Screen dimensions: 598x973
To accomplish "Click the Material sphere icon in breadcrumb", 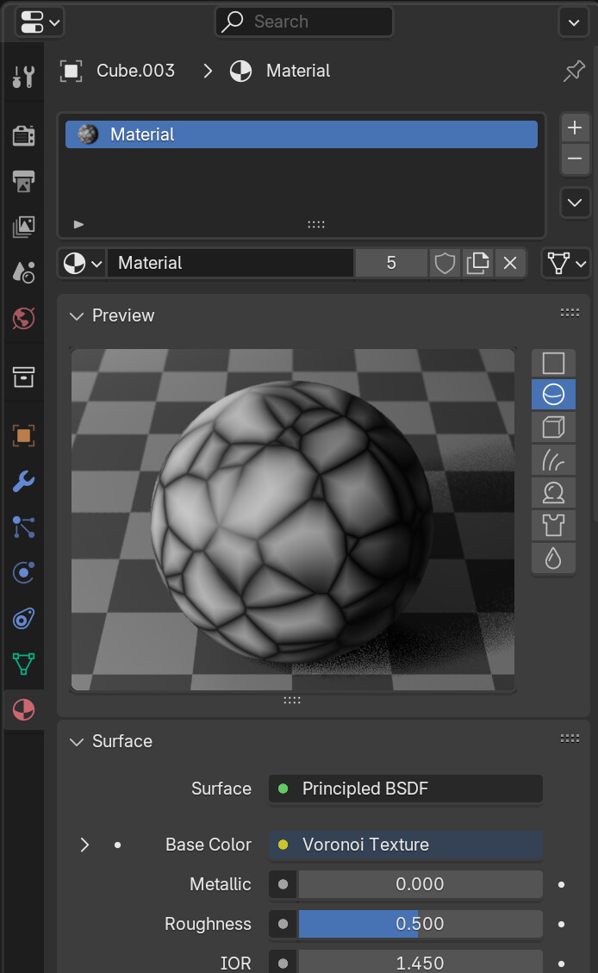I will 240,71.
